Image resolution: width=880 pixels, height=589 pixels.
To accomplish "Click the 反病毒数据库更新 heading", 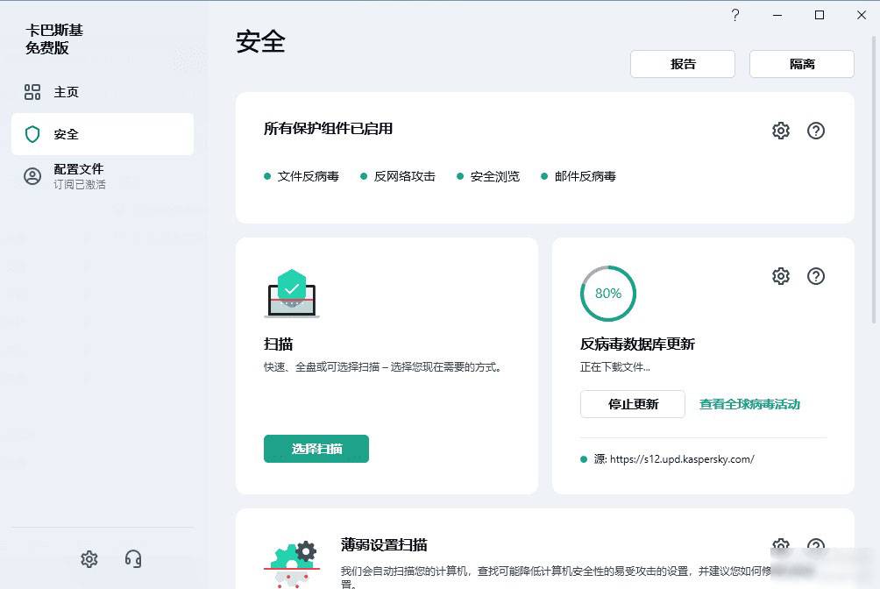I will (637, 344).
